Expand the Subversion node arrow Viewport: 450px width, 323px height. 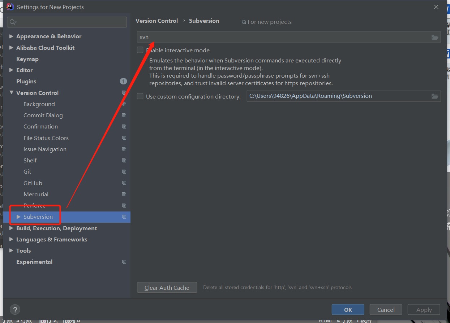coord(18,217)
